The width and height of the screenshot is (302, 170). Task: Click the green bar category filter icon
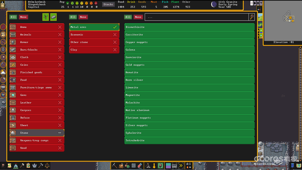click(53, 17)
